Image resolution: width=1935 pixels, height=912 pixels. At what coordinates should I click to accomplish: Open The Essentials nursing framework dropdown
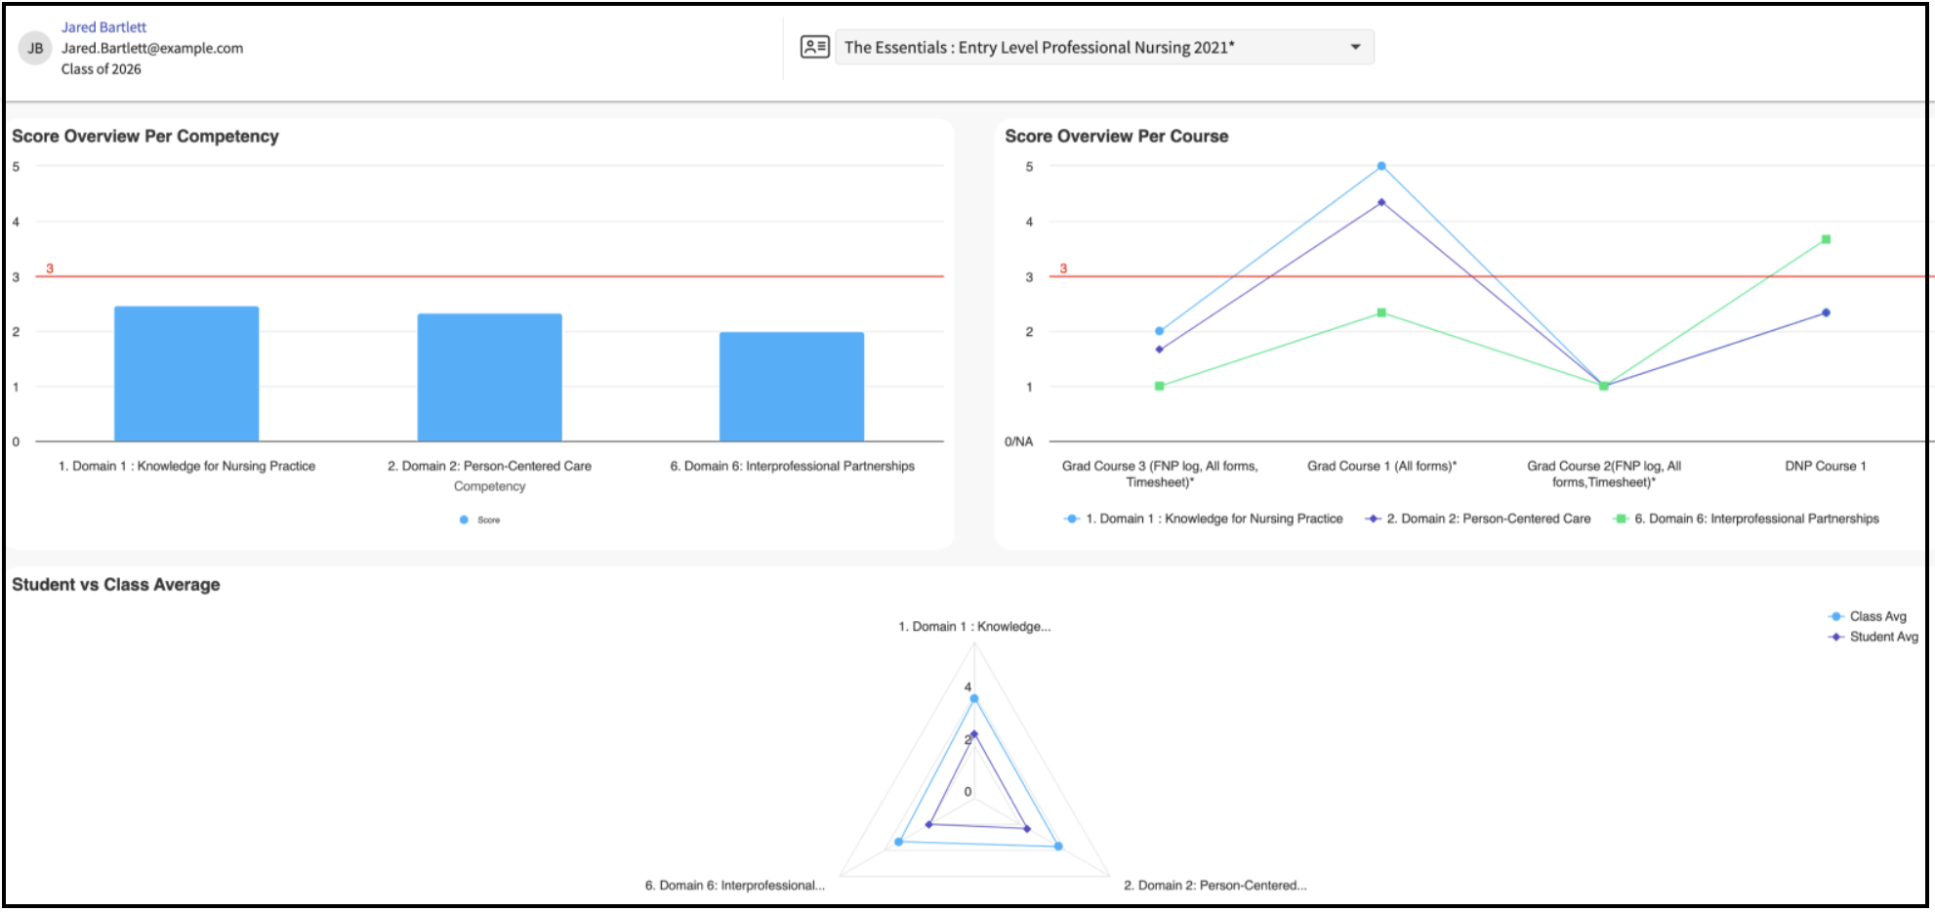pyautogui.click(x=1103, y=47)
